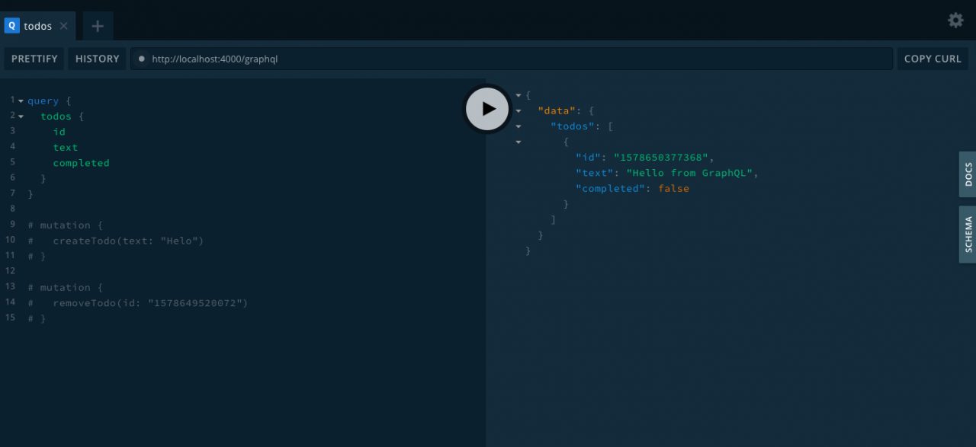
Task: Collapse the root response object arrow
Action: pyautogui.click(x=518, y=95)
